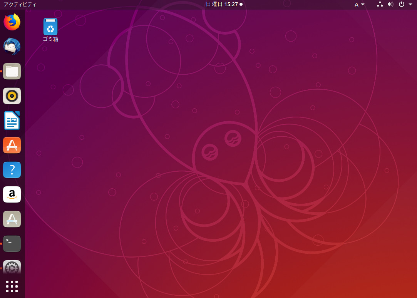Click the power icon in top bar
This screenshot has height=298, width=417.
402,4
